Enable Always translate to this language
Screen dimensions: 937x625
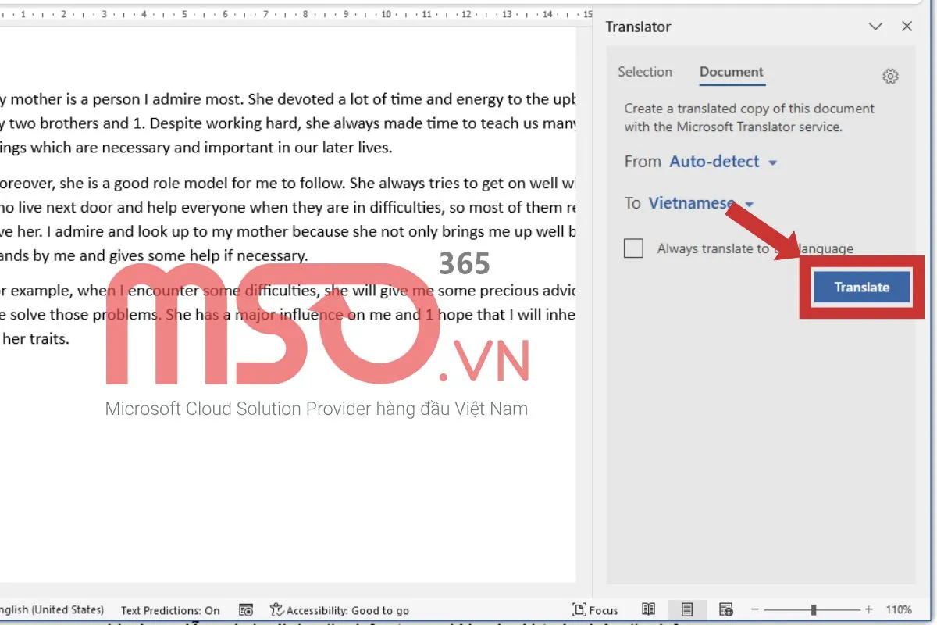coord(634,248)
